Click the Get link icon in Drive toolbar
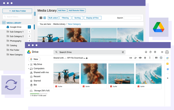 (x=131, y=58)
